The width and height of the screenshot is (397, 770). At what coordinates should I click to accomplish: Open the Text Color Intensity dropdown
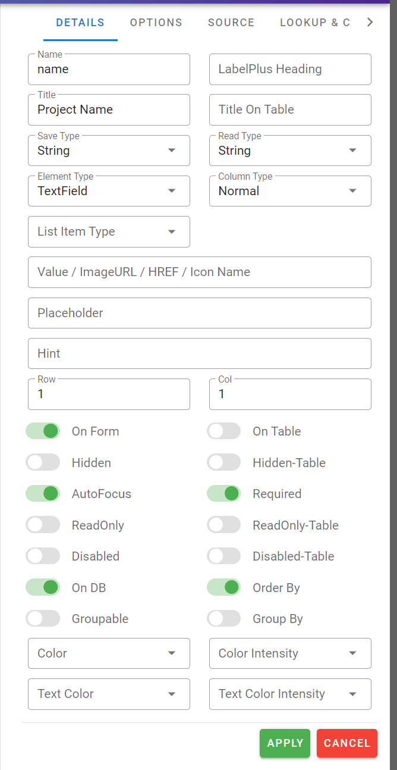coord(290,694)
